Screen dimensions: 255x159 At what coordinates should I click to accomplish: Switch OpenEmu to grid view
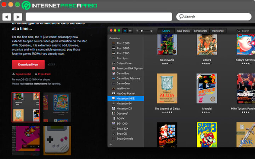[x=125, y=31]
